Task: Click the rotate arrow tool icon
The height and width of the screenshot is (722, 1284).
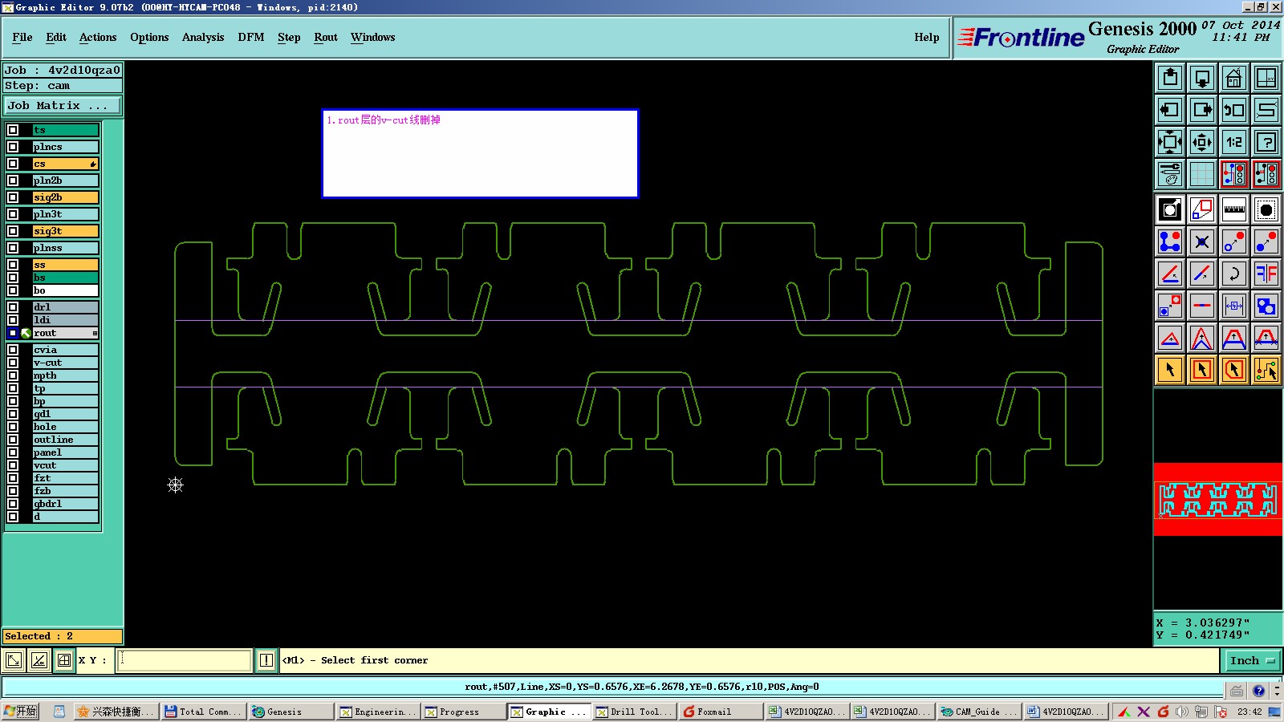Action: coord(1233,274)
